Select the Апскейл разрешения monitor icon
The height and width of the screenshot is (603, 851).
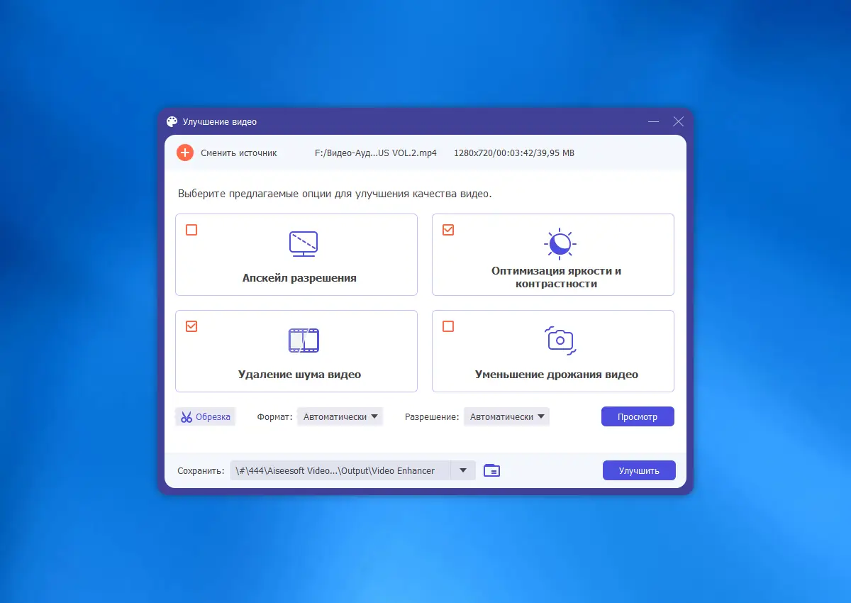pos(304,243)
